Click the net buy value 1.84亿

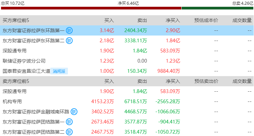[173, 41]
